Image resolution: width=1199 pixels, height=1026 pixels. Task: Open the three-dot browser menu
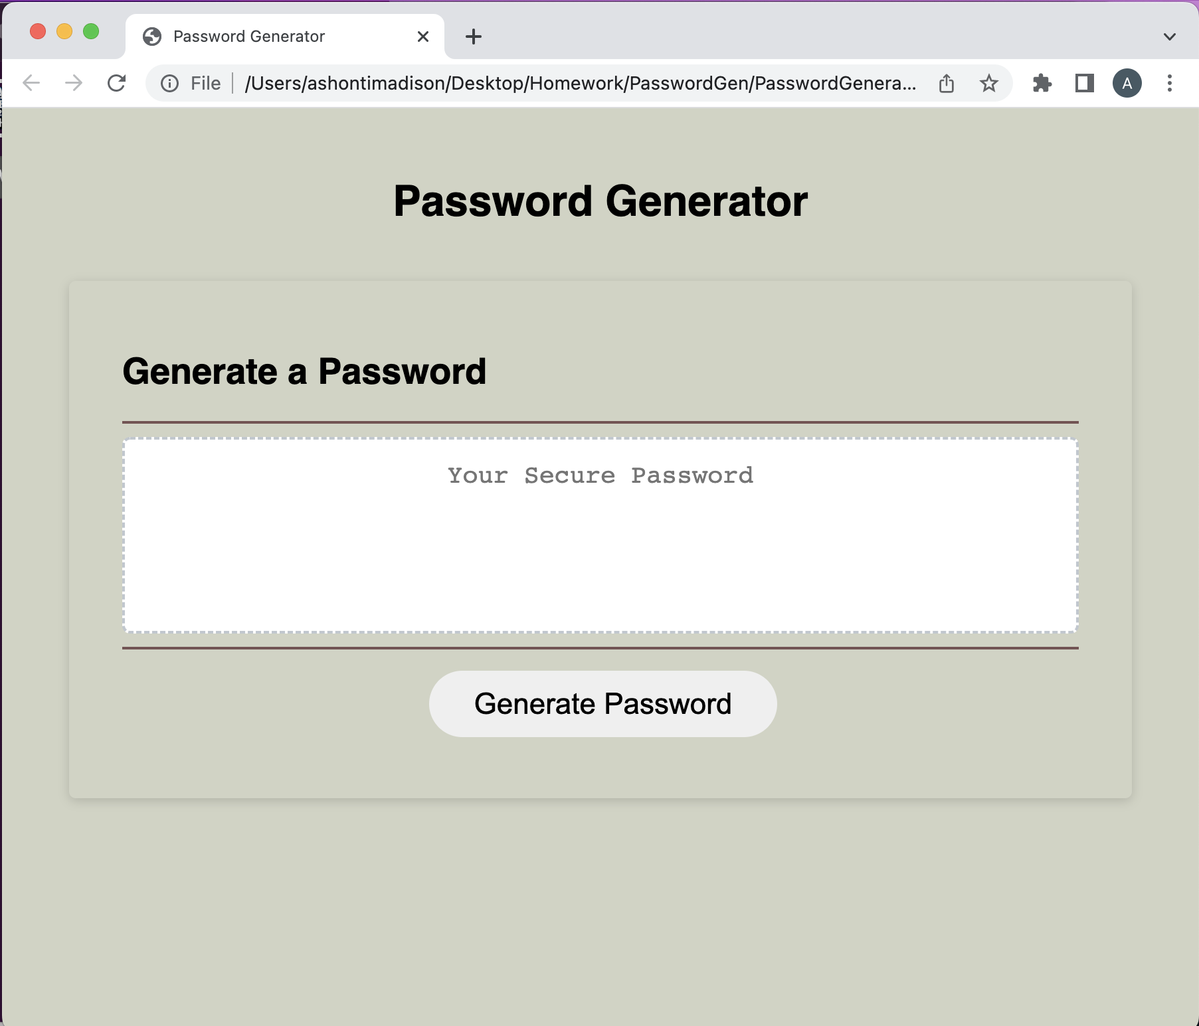(x=1168, y=82)
